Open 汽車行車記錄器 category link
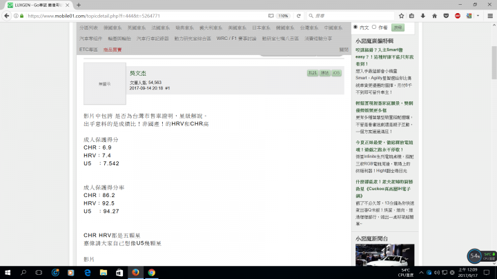 (x=153, y=39)
